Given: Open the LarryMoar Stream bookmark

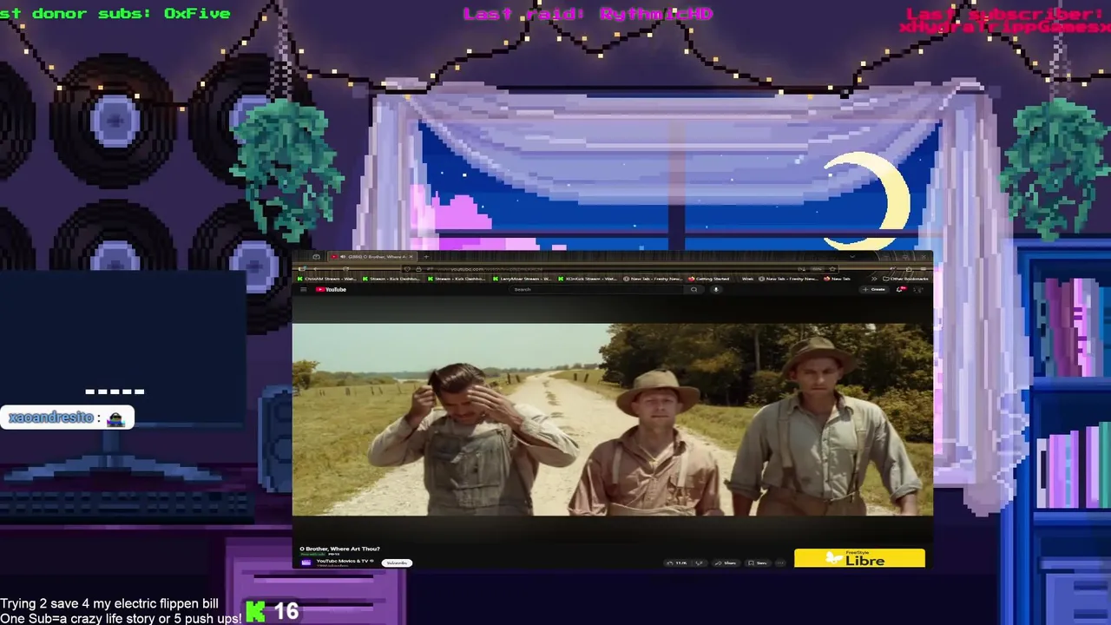Looking at the screenshot, I should click(x=522, y=279).
